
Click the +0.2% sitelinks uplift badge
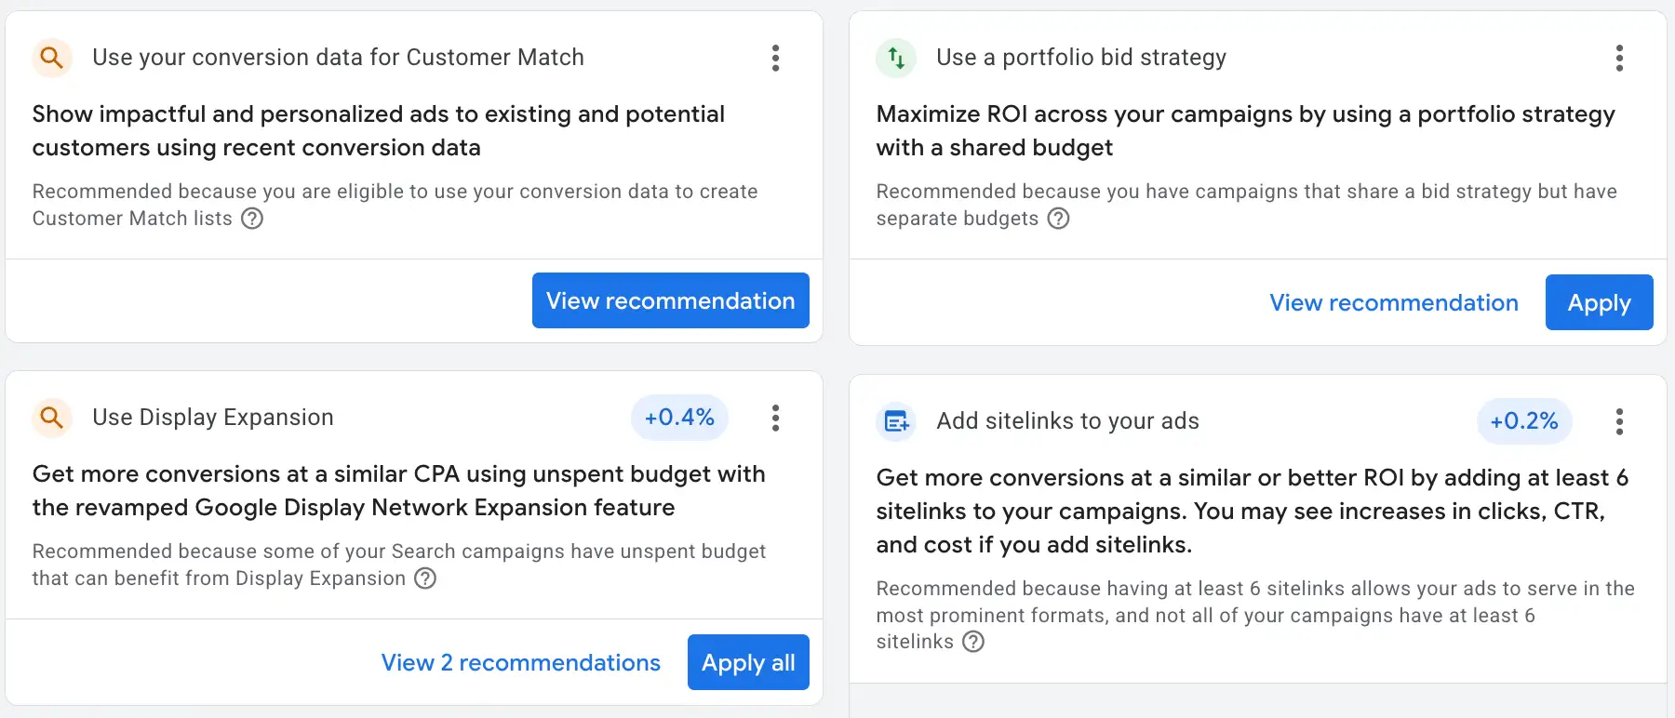1524,421
